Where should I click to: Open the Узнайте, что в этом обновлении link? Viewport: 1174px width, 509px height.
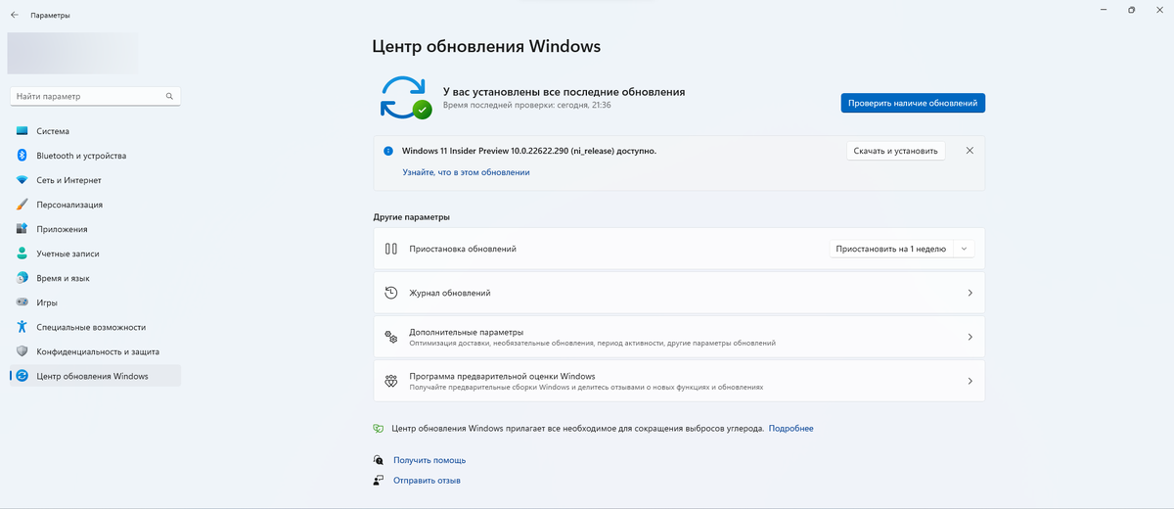466,172
